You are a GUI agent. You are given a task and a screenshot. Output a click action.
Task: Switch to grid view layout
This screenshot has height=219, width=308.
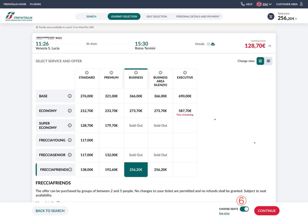[260, 61]
